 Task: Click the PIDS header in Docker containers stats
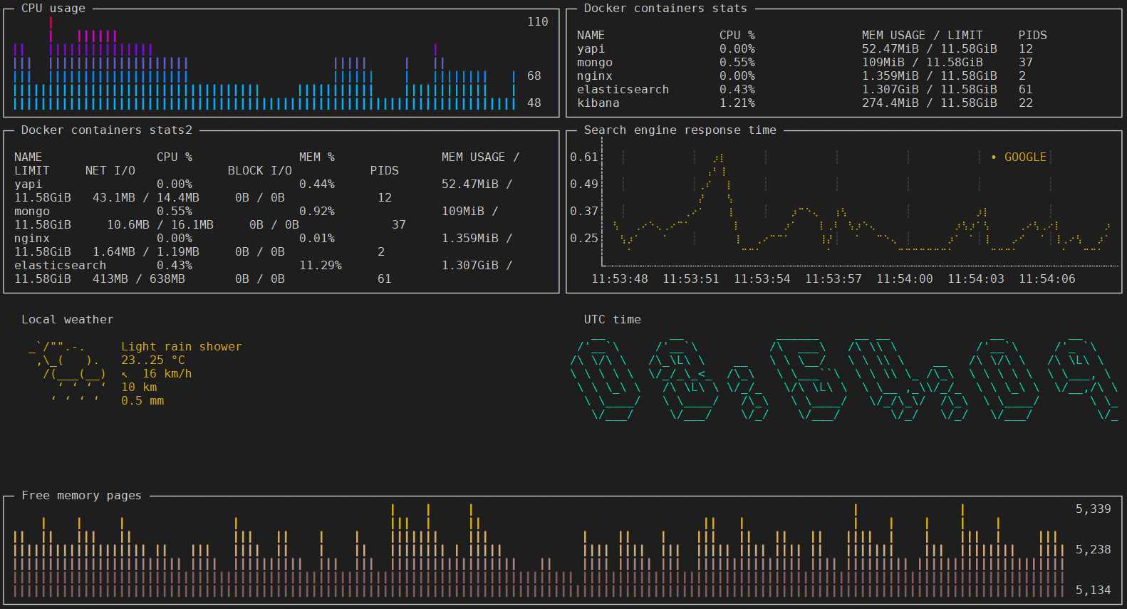1033,35
